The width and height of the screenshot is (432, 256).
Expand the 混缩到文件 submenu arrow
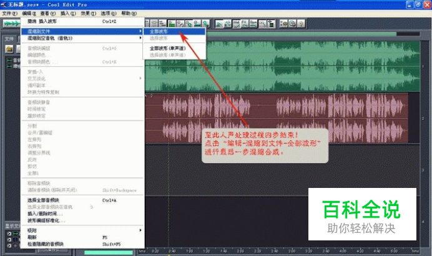[x=140, y=31]
